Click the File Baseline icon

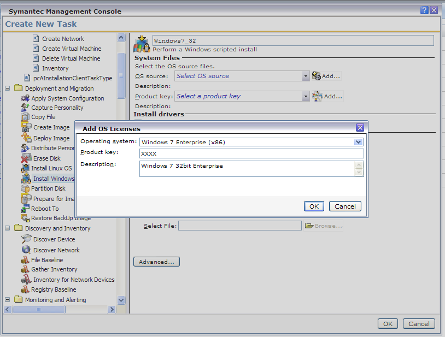tap(25, 260)
